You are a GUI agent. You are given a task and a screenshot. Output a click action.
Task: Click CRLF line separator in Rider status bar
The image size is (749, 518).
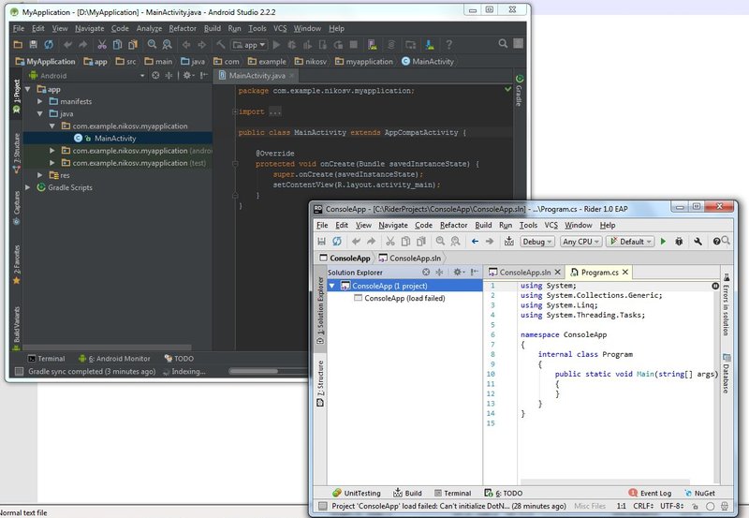pos(643,506)
